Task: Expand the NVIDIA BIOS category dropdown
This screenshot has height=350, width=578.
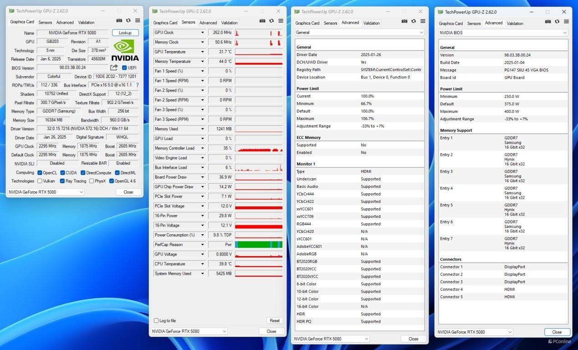Action: 565,33
